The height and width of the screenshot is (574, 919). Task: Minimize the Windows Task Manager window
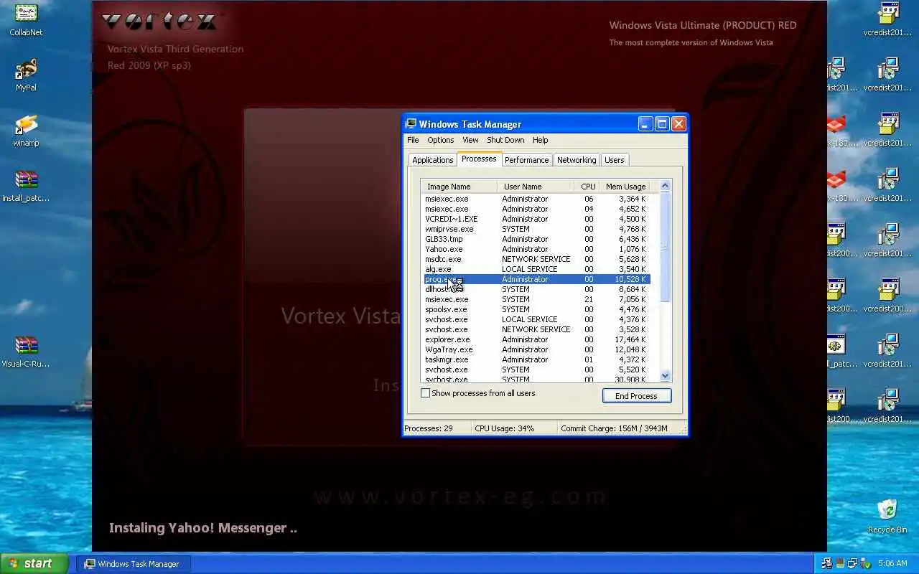(x=645, y=124)
